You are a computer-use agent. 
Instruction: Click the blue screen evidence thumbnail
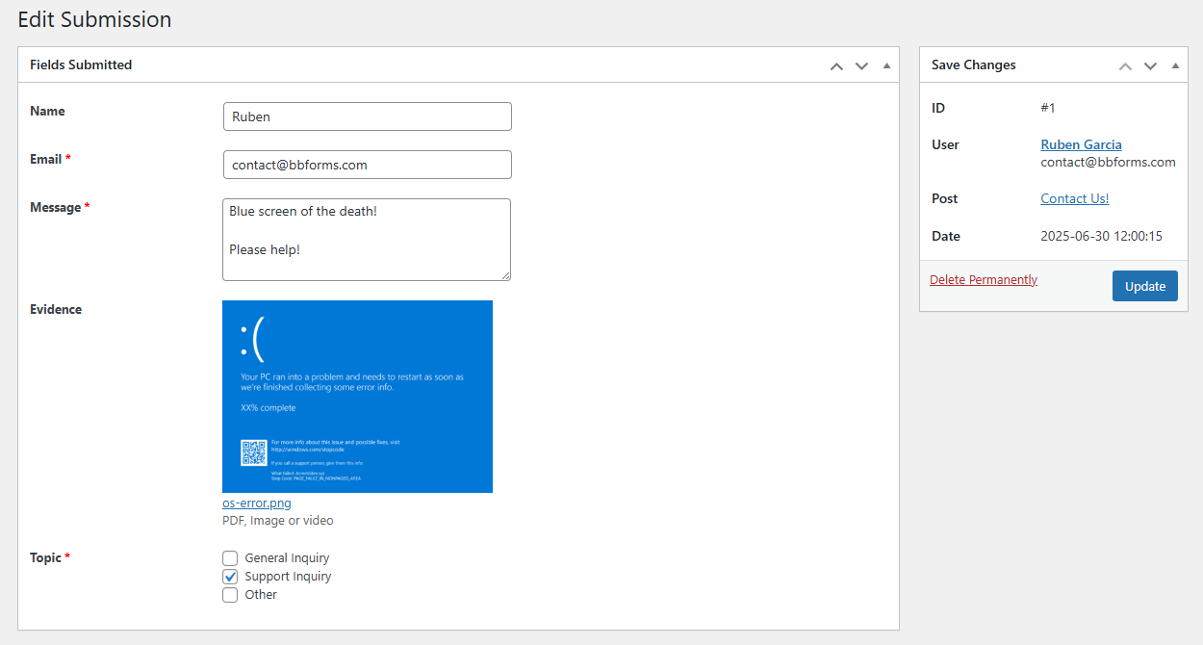(x=357, y=397)
